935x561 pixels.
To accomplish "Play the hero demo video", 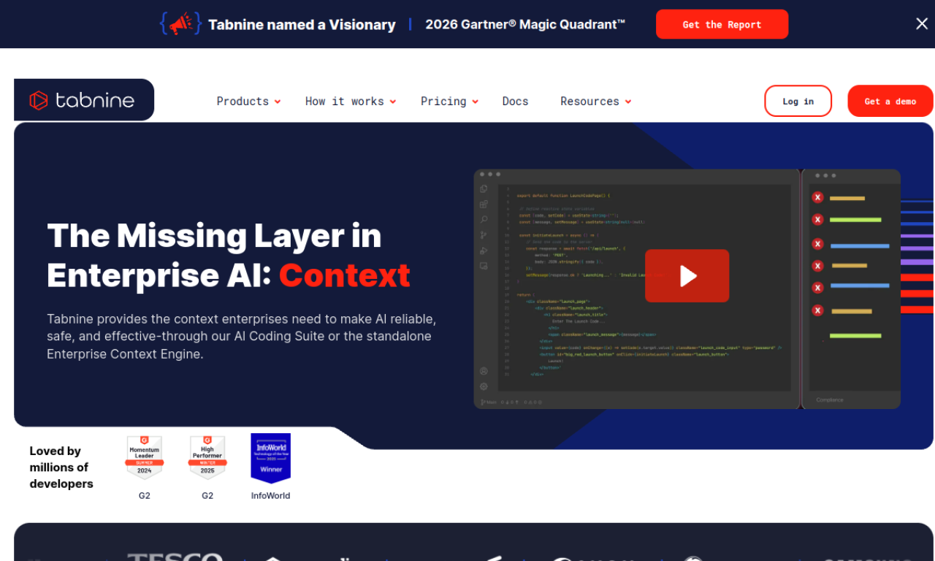I will pos(687,275).
